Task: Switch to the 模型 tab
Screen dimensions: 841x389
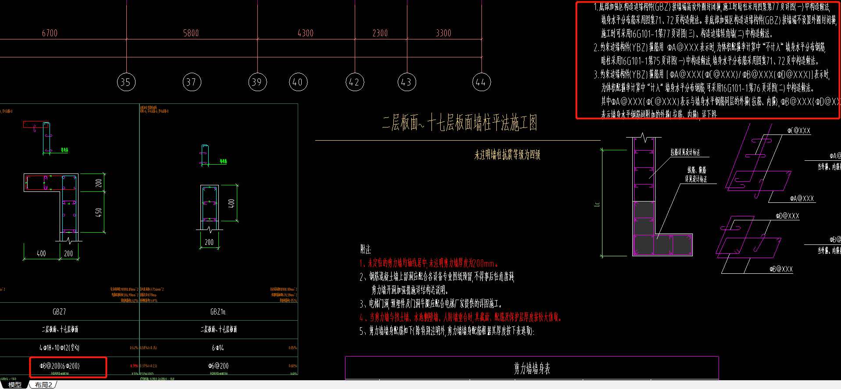Action: [x=14, y=385]
